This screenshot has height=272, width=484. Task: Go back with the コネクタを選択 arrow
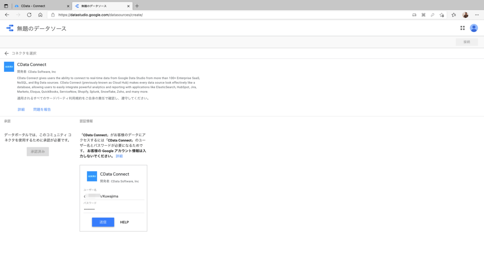tap(6, 53)
